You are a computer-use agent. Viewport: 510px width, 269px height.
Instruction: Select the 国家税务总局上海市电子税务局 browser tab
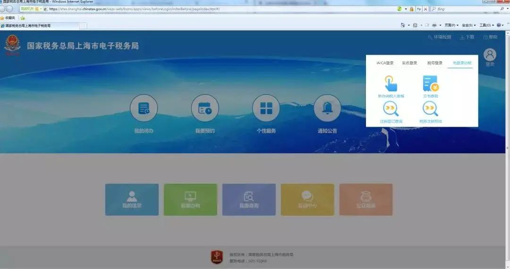(39, 25)
